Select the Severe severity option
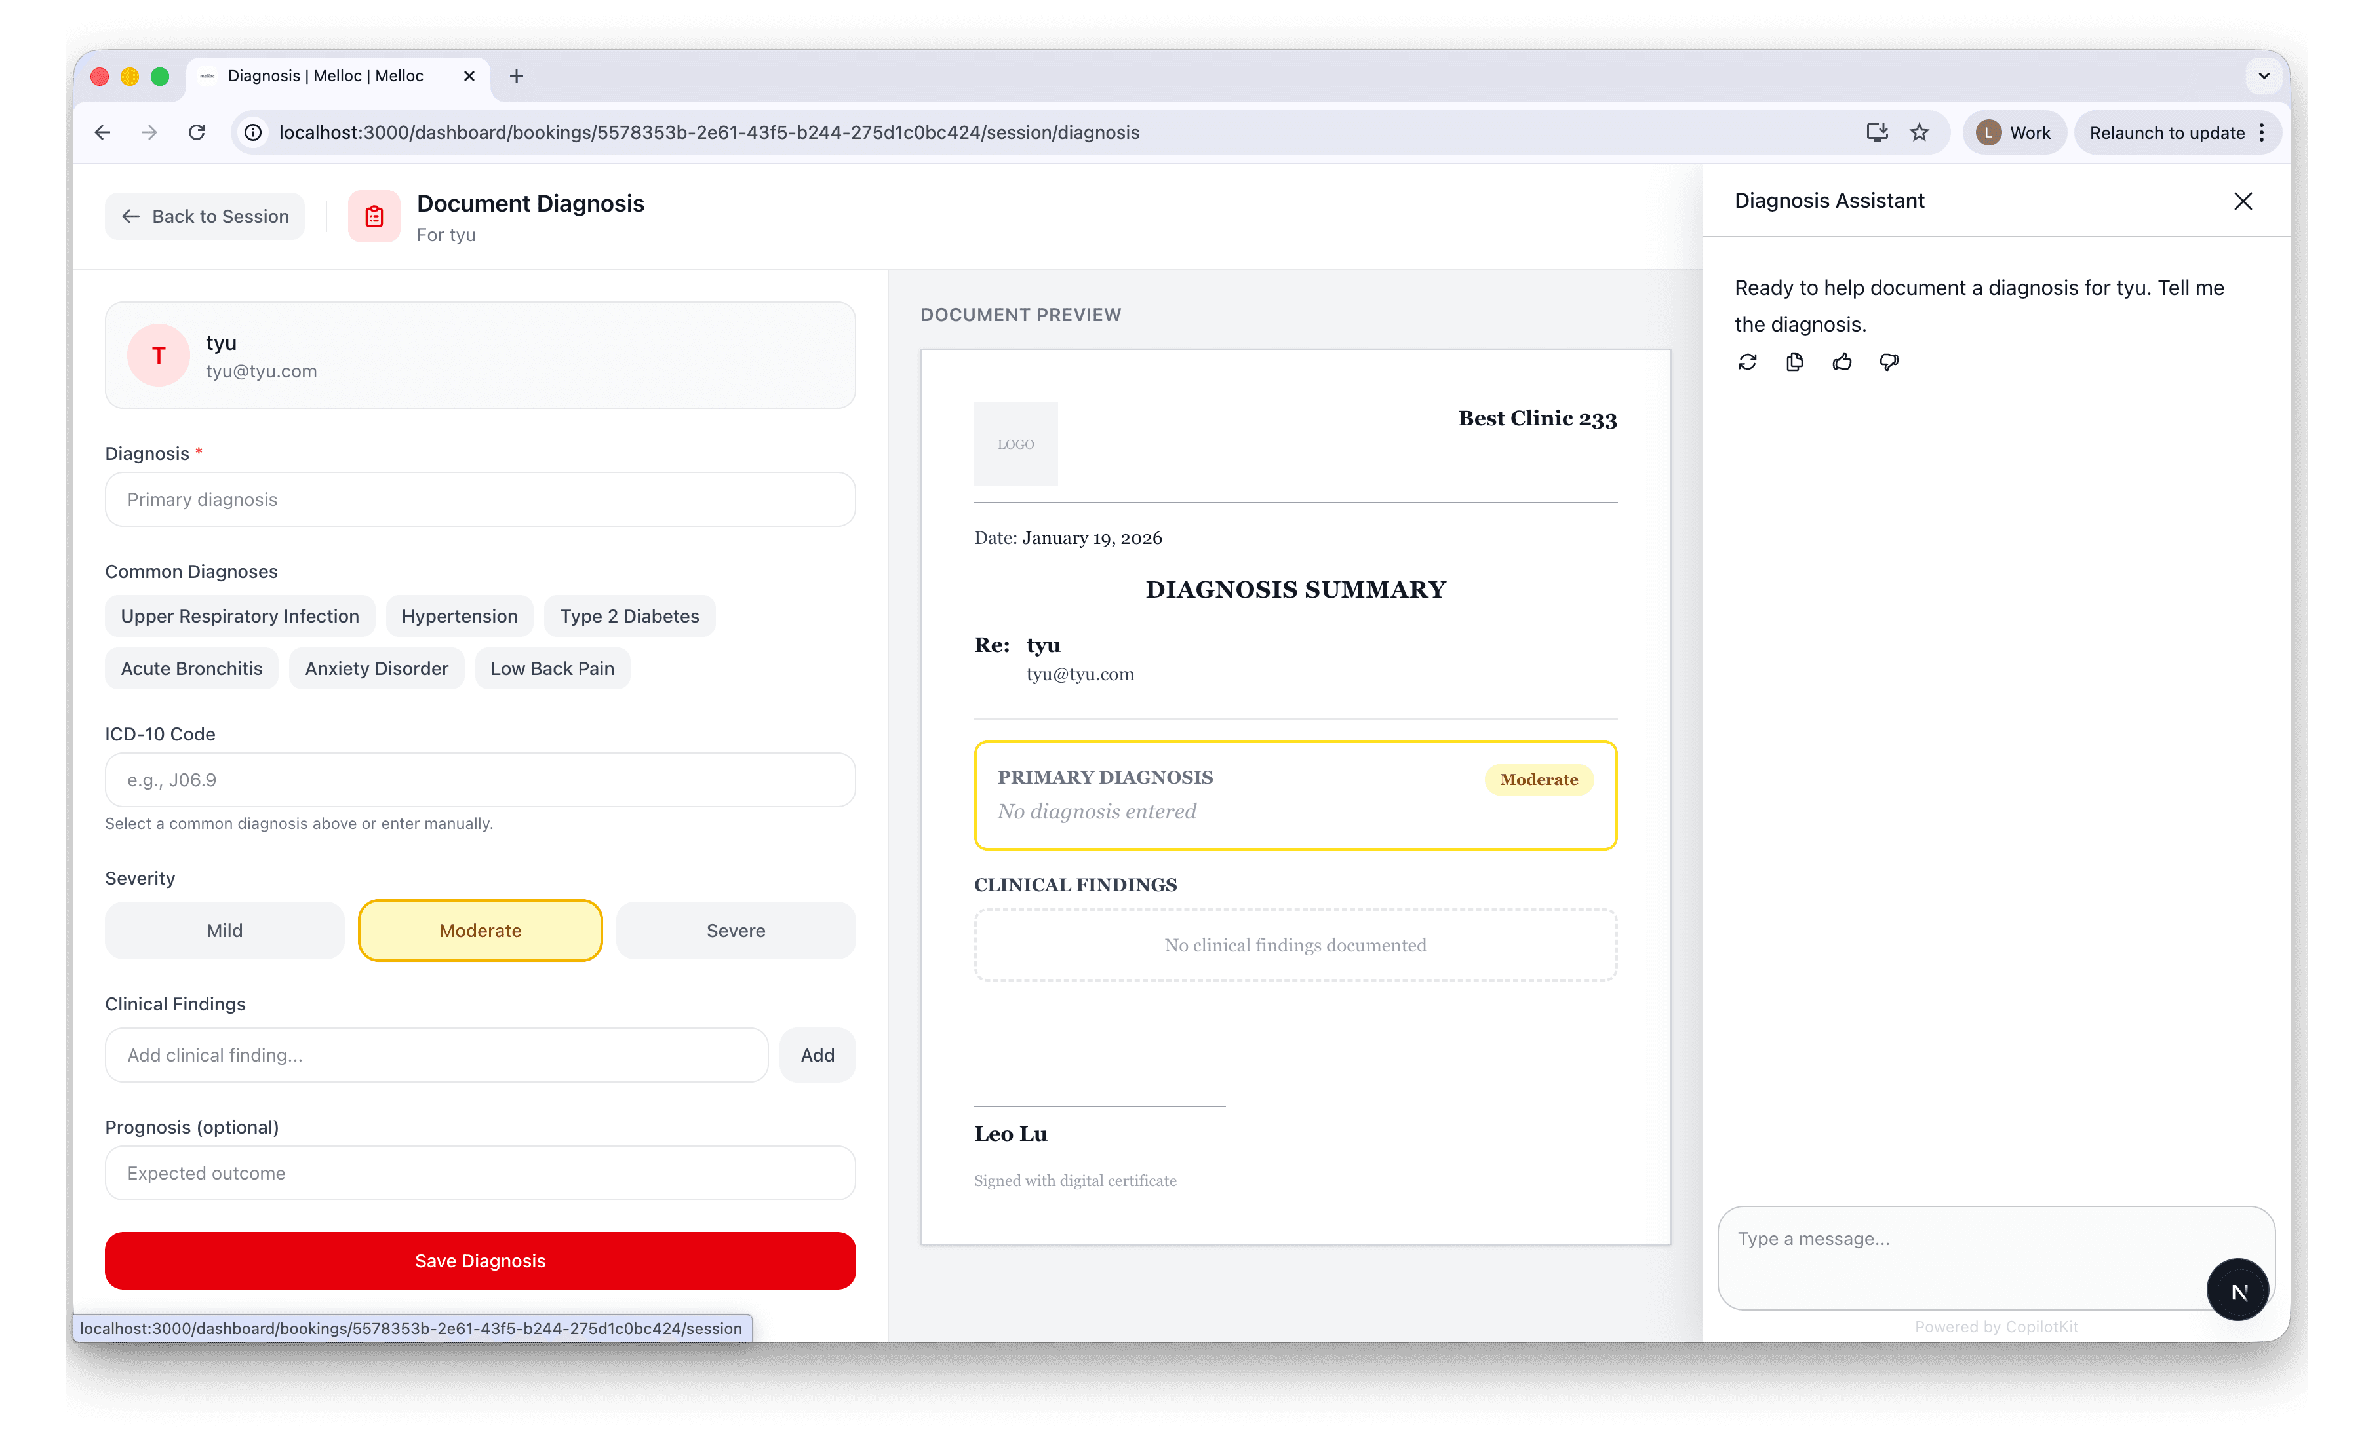 coord(735,930)
